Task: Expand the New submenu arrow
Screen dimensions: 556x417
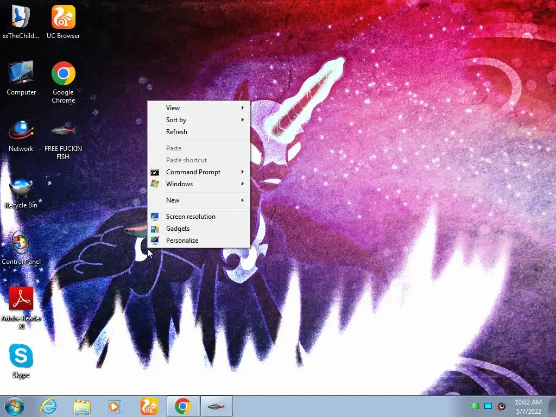Action: click(243, 200)
